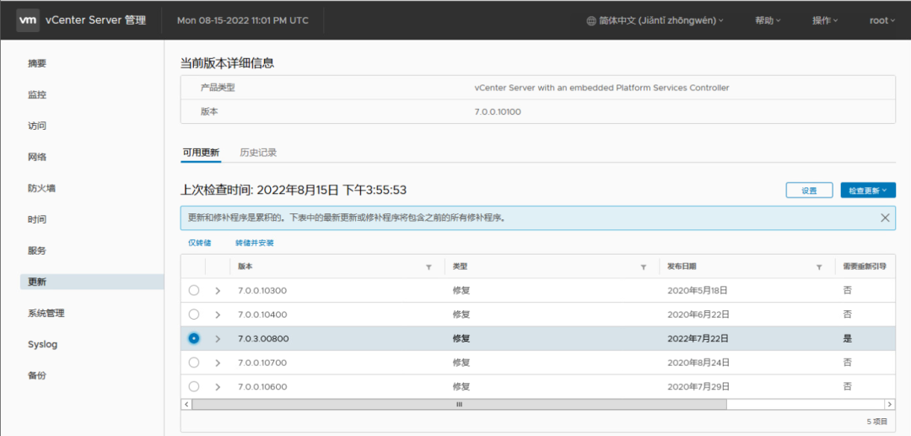Go to 监控 in sidebar
This screenshot has height=436, width=911.
coord(37,94)
